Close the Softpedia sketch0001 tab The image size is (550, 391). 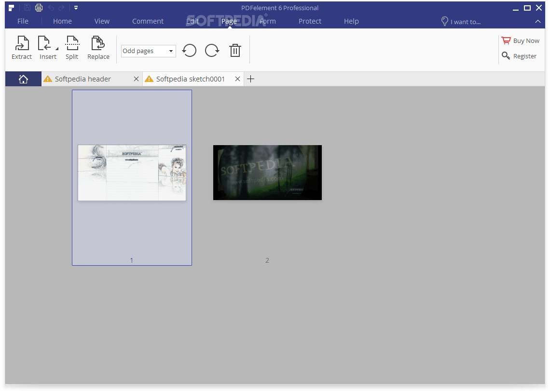pyautogui.click(x=237, y=79)
